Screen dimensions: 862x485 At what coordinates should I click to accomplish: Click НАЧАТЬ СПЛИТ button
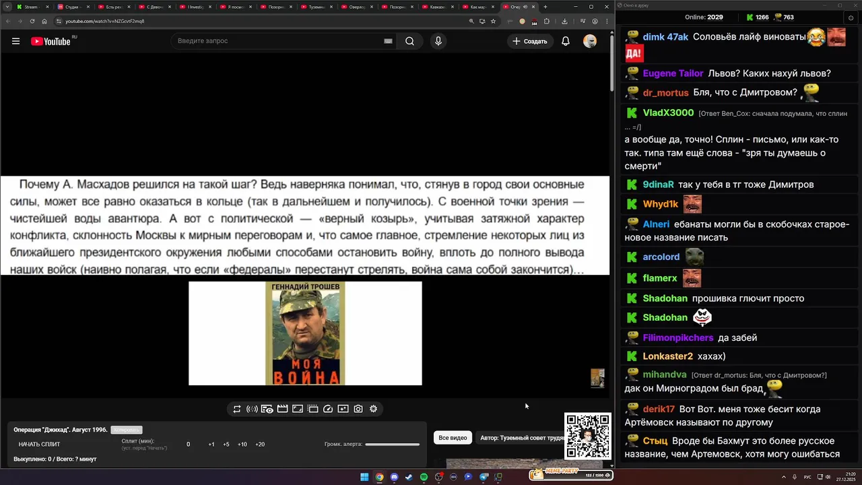point(39,445)
